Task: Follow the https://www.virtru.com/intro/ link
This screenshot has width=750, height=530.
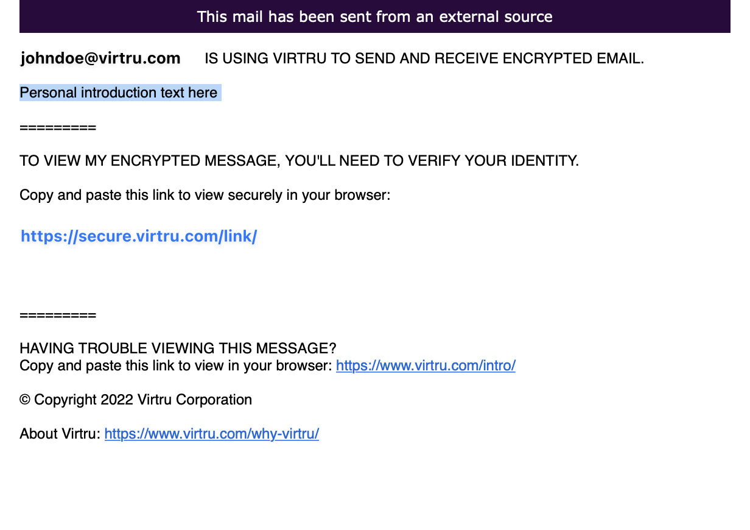Action: pyautogui.click(x=426, y=366)
